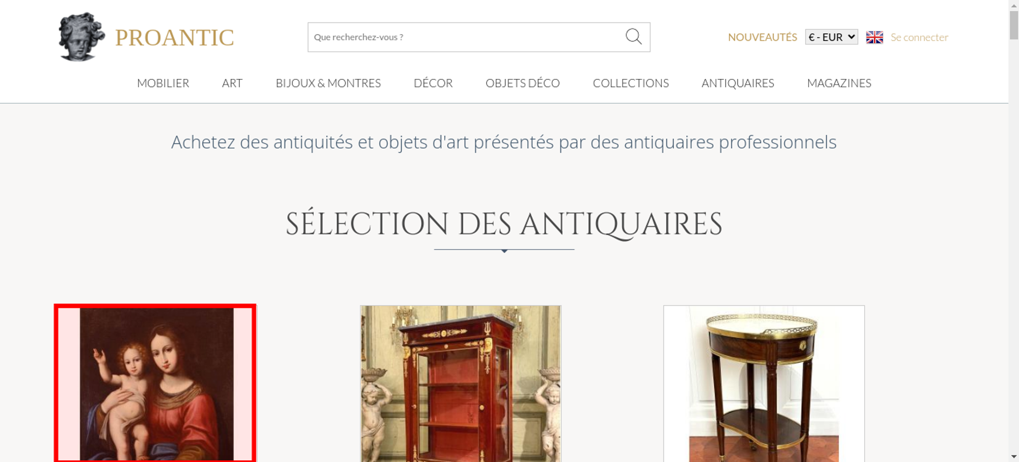Click the Proantic cherub head logo

pos(82,37)
